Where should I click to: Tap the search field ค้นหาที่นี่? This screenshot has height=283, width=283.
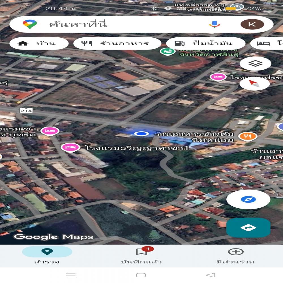(119, 24)
